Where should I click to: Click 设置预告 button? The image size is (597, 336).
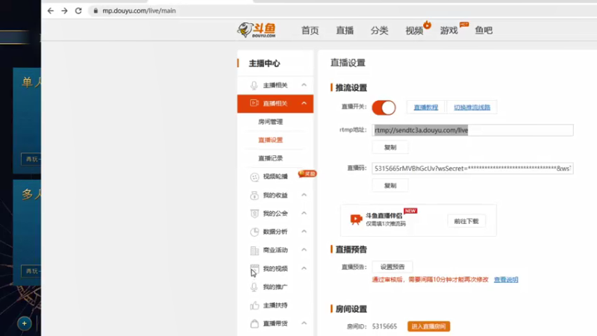click(x=393, y=267)
